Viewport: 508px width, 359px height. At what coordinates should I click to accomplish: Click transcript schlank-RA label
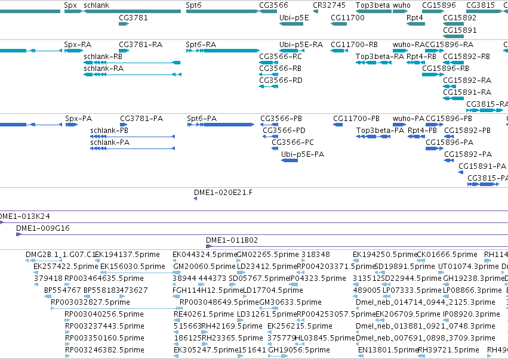[103, 69]
